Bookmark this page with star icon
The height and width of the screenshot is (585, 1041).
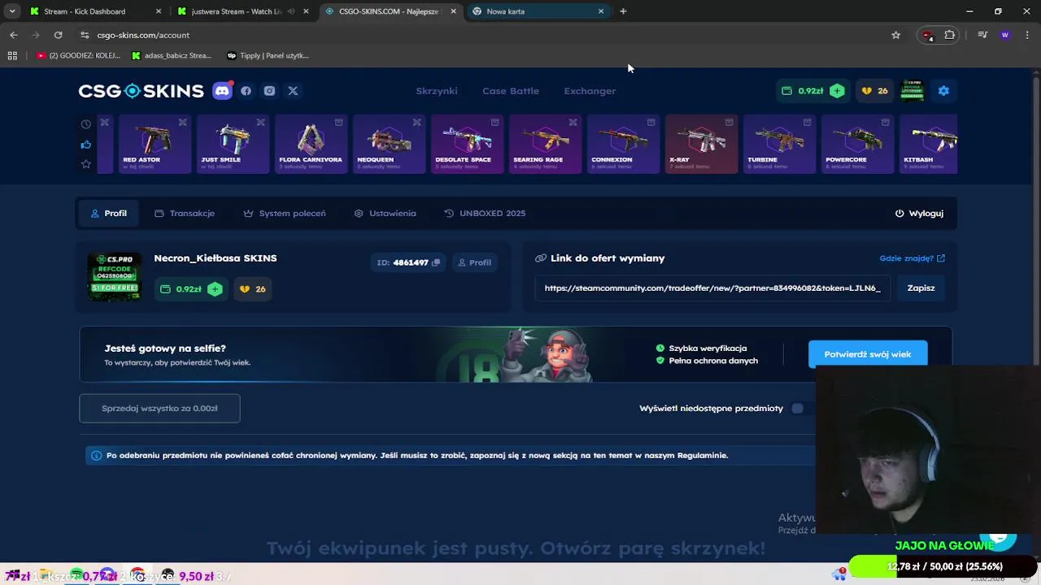coord(896,35)
